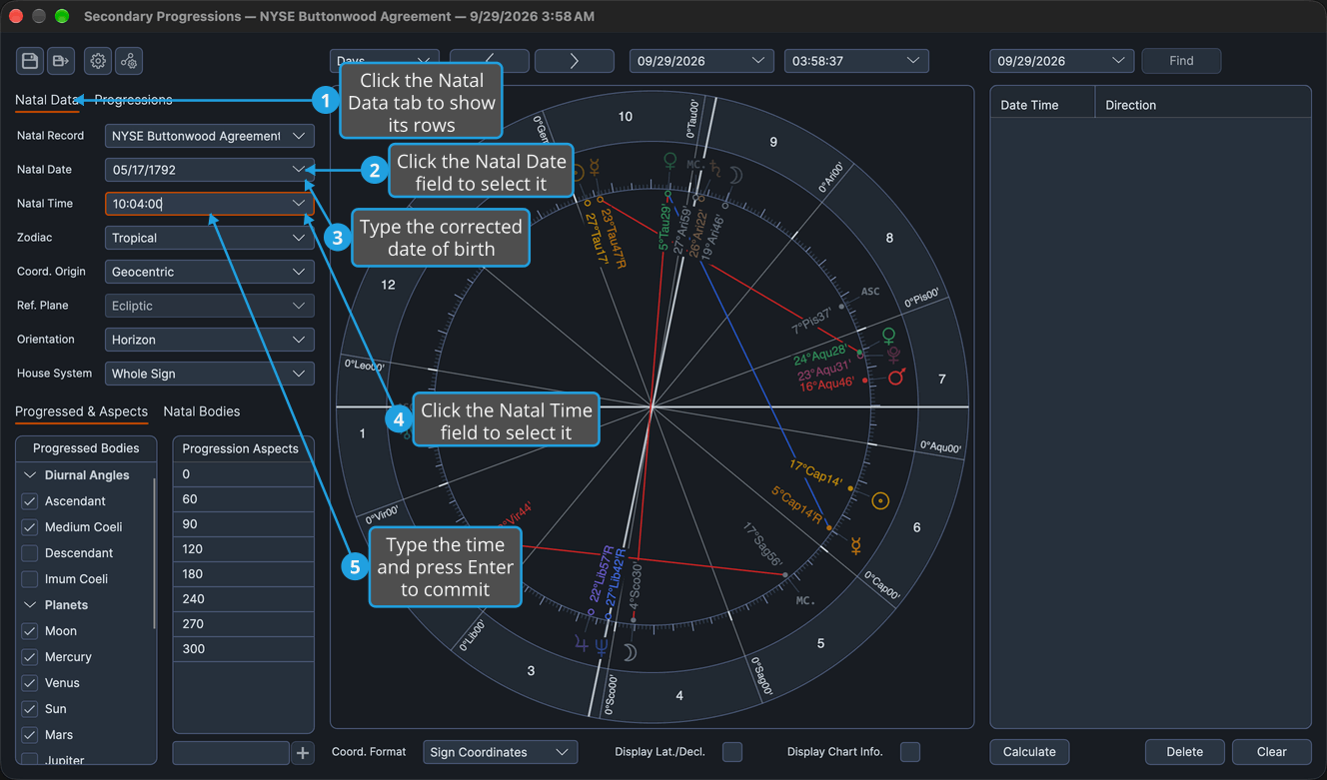This screenshot has width=1327, height=780.
Task: Step forward with the right chevron button
Action: coord(575,61)
